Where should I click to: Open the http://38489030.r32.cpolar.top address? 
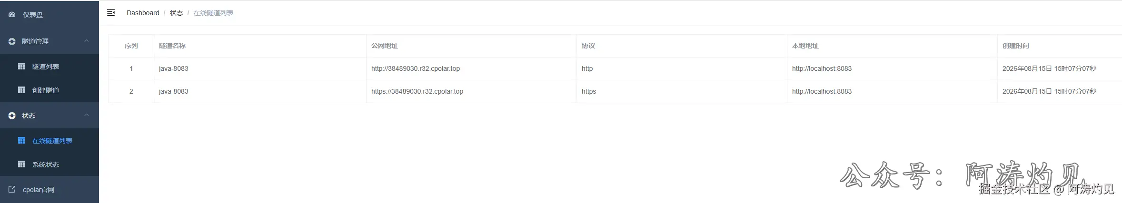click(416, 68)
